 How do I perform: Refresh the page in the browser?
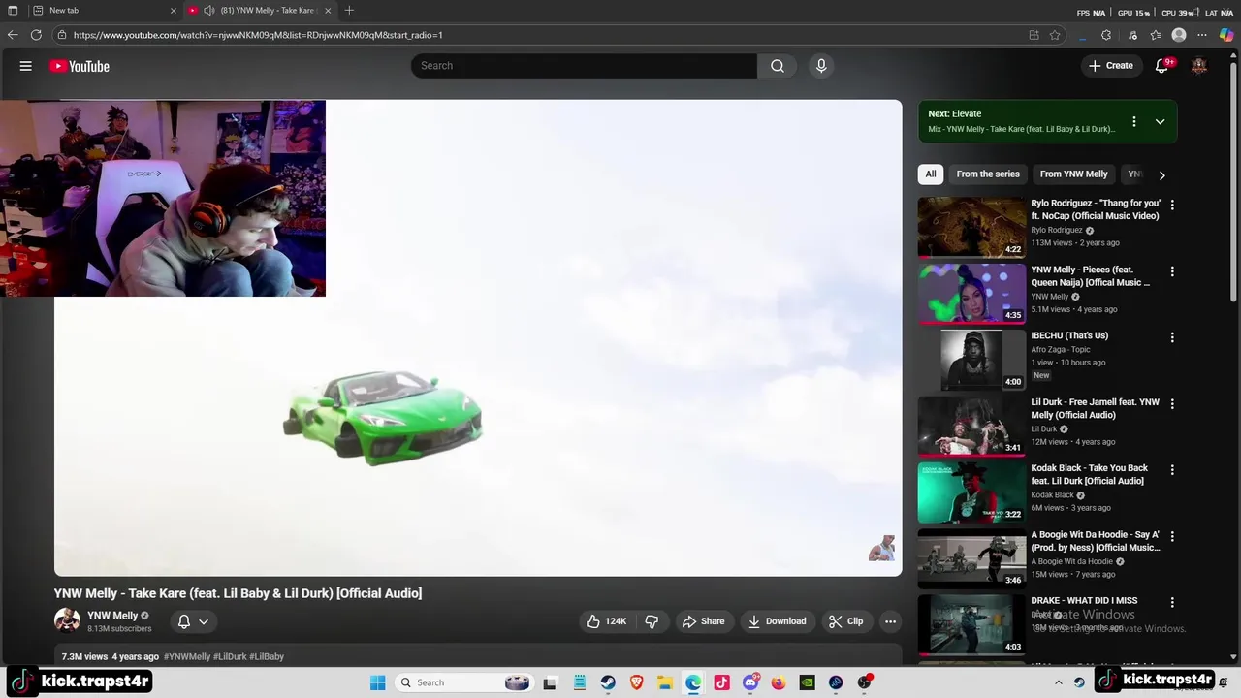[36, 35]
